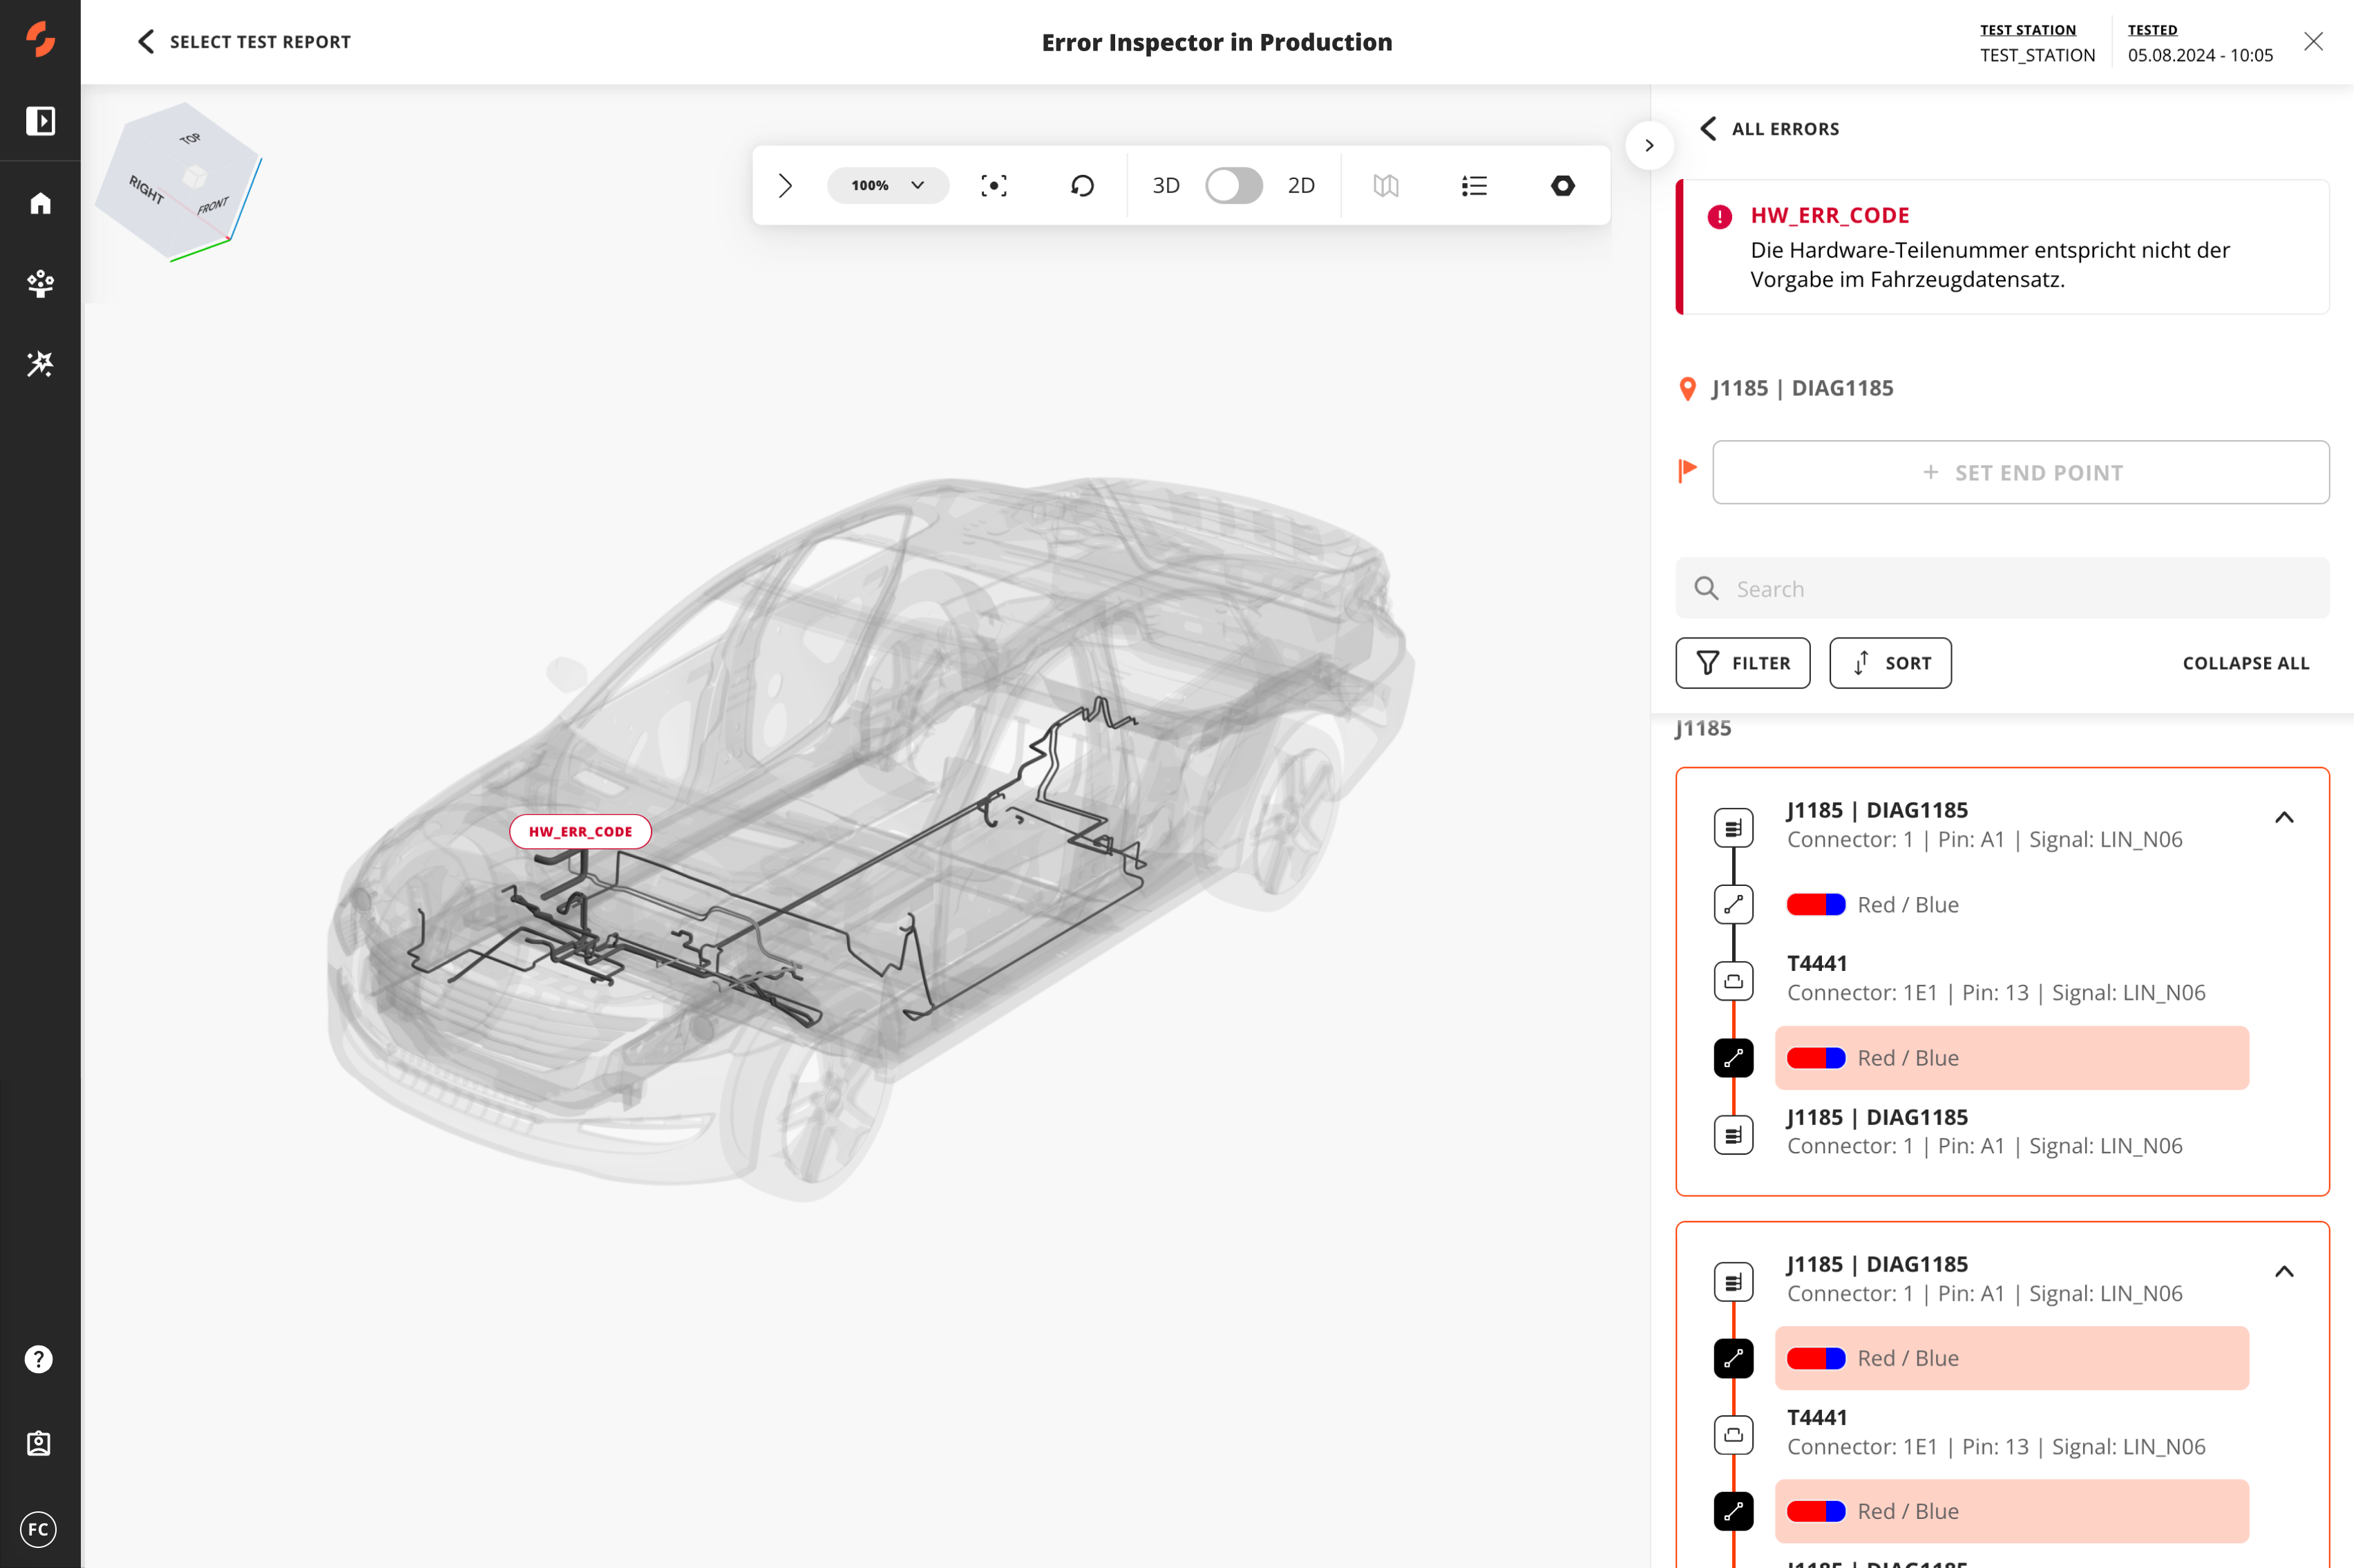Image resolution: width=2354 pixels, height=1568 pixels.
Task: Click the hexagon settings icon in toolbar
Action: click(x=1562, y=186)
